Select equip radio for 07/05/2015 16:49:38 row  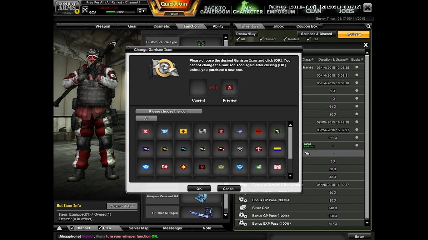click(357, 122)
